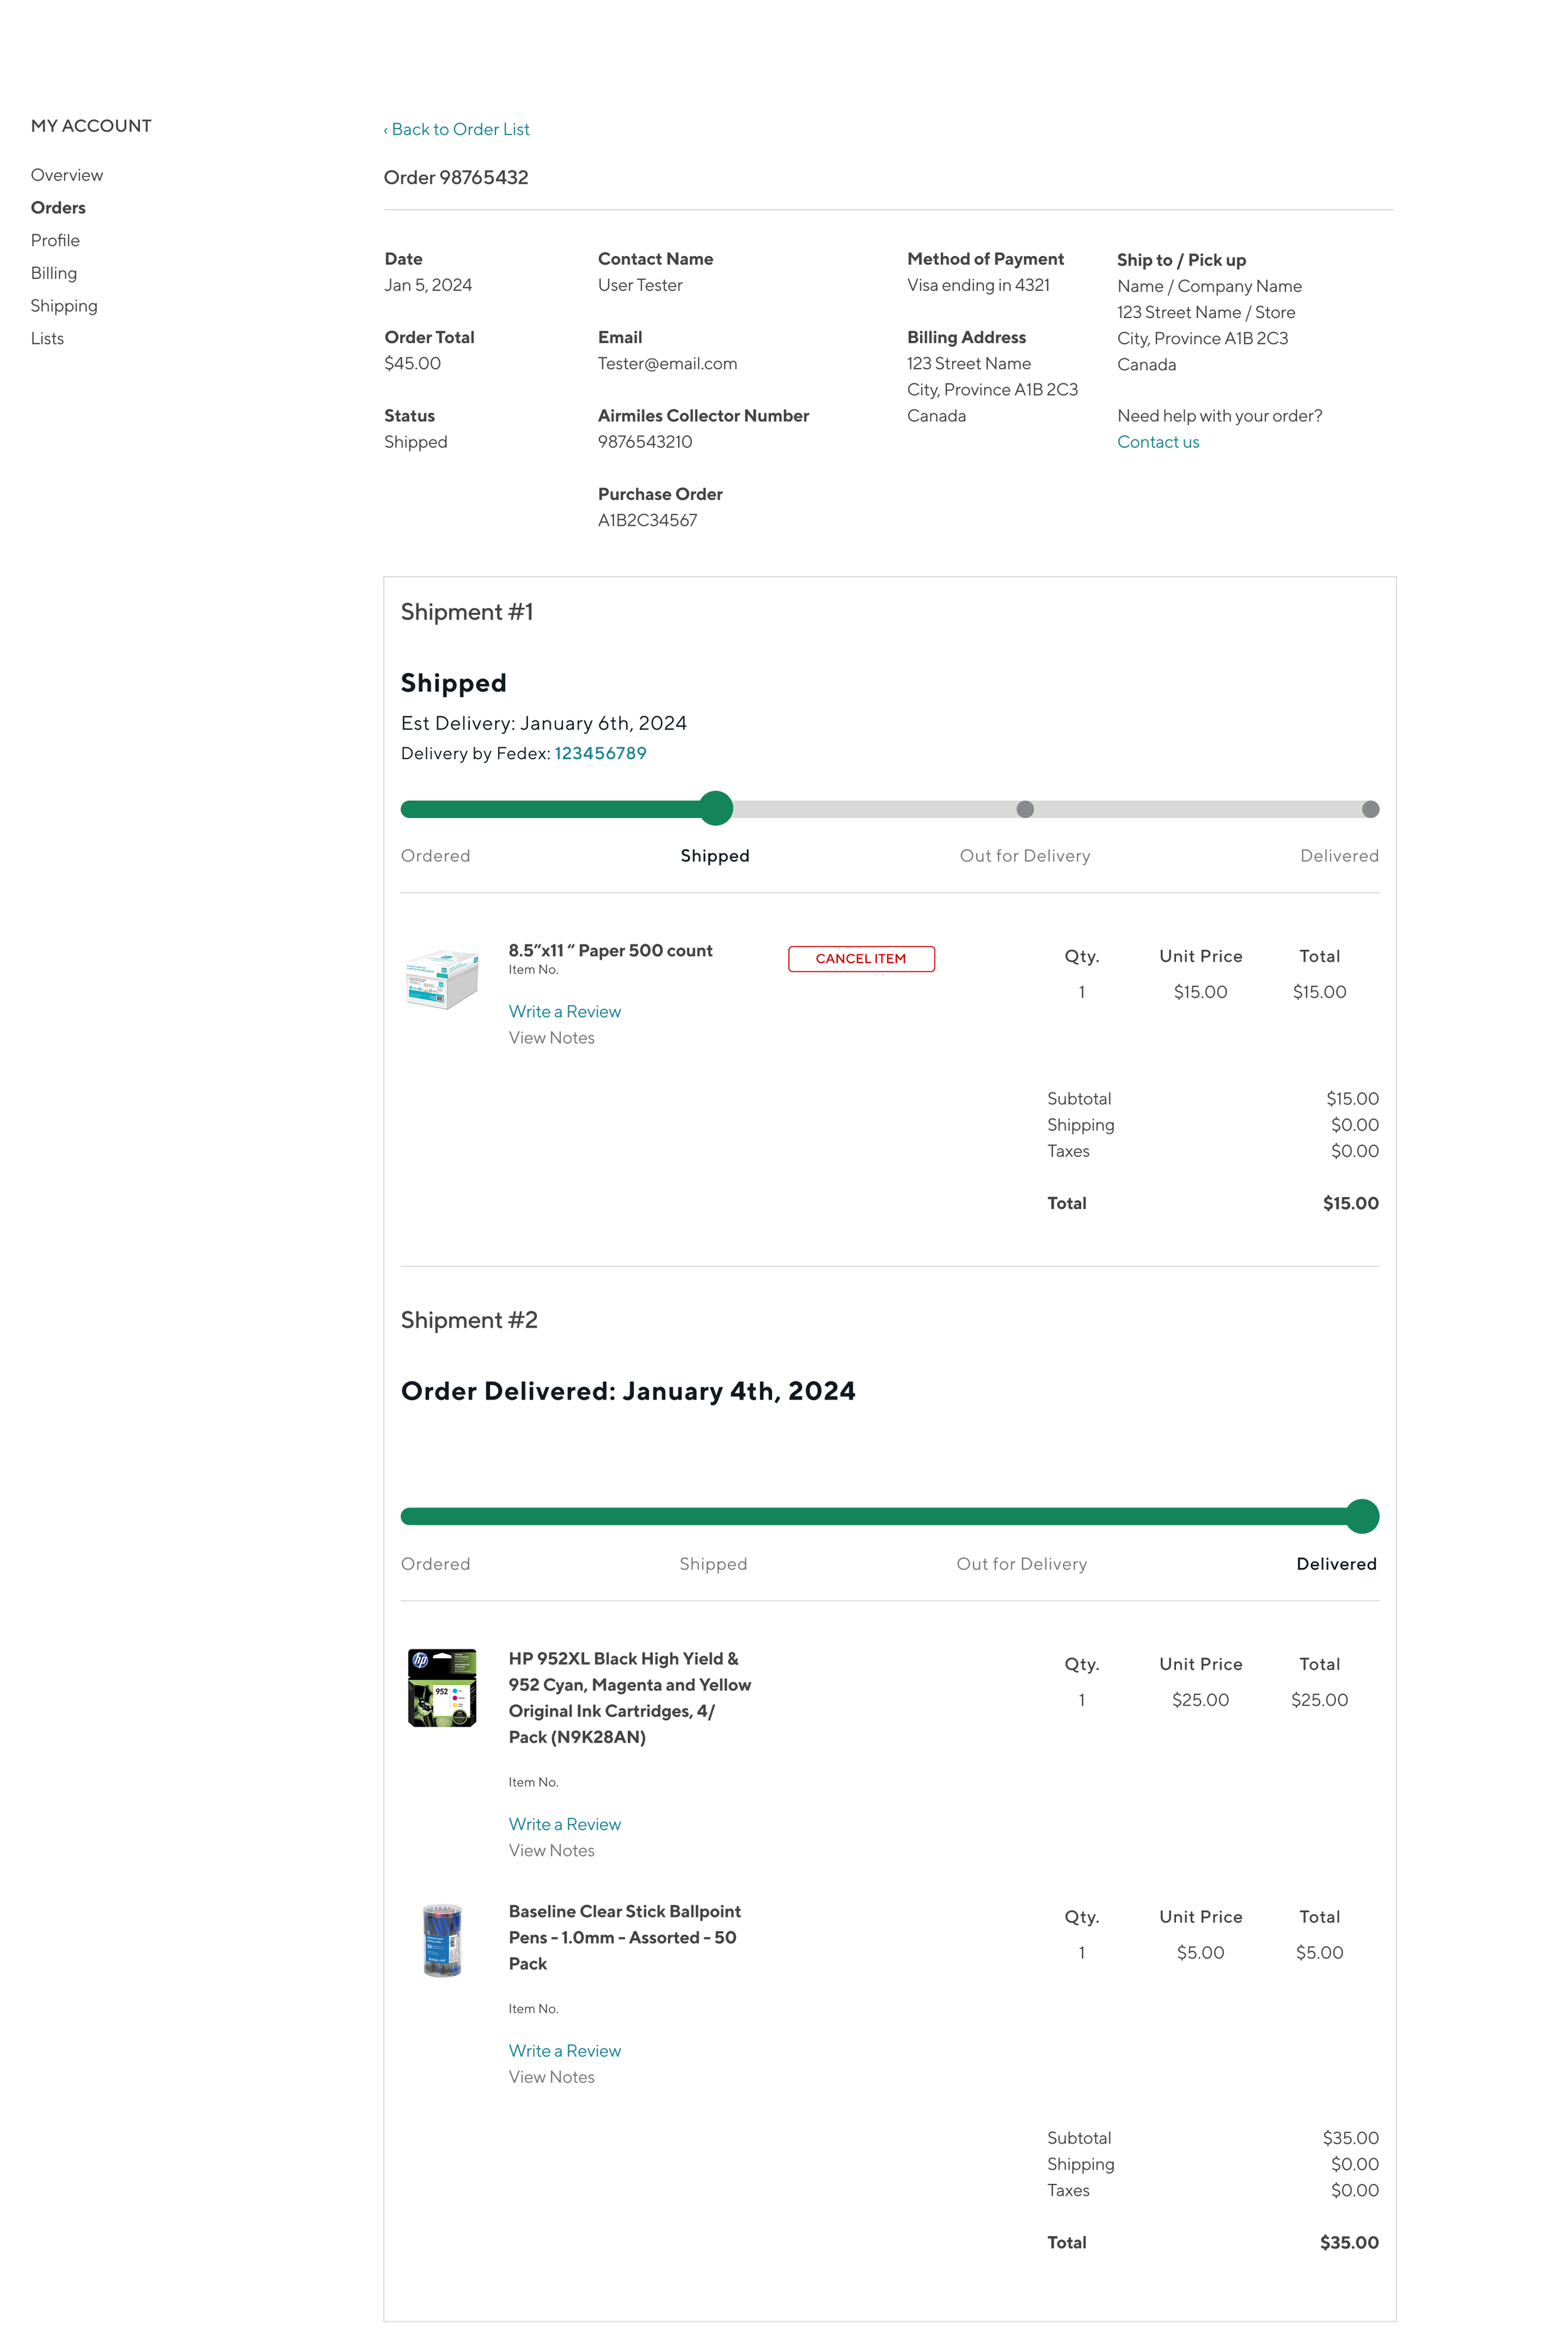This screenshot has height=2332, width=1568.
Task: Write a Review for Baseline ballpoint pens
Action: click(564, 2050)
